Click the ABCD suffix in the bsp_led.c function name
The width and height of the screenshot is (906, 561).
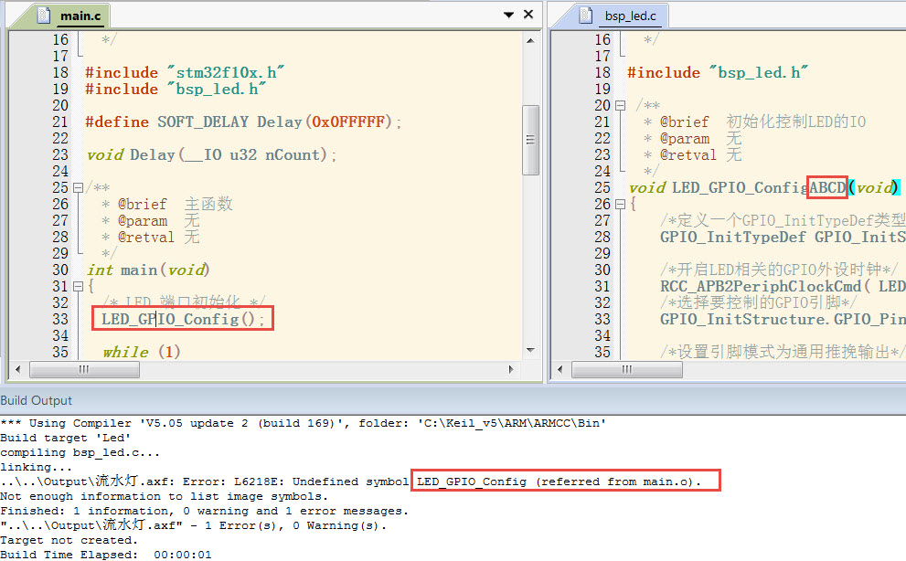pos(827,188)
